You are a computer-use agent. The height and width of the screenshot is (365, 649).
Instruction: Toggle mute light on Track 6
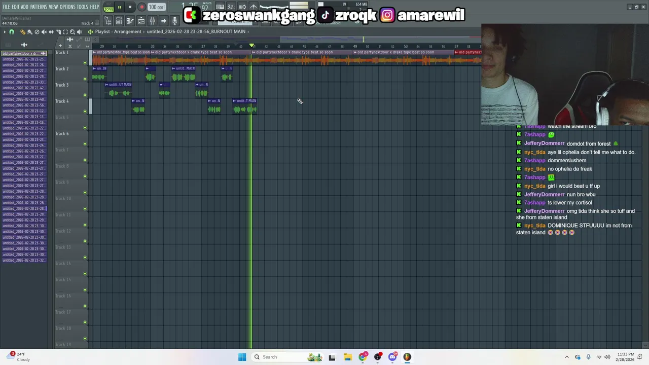[85, 144]
